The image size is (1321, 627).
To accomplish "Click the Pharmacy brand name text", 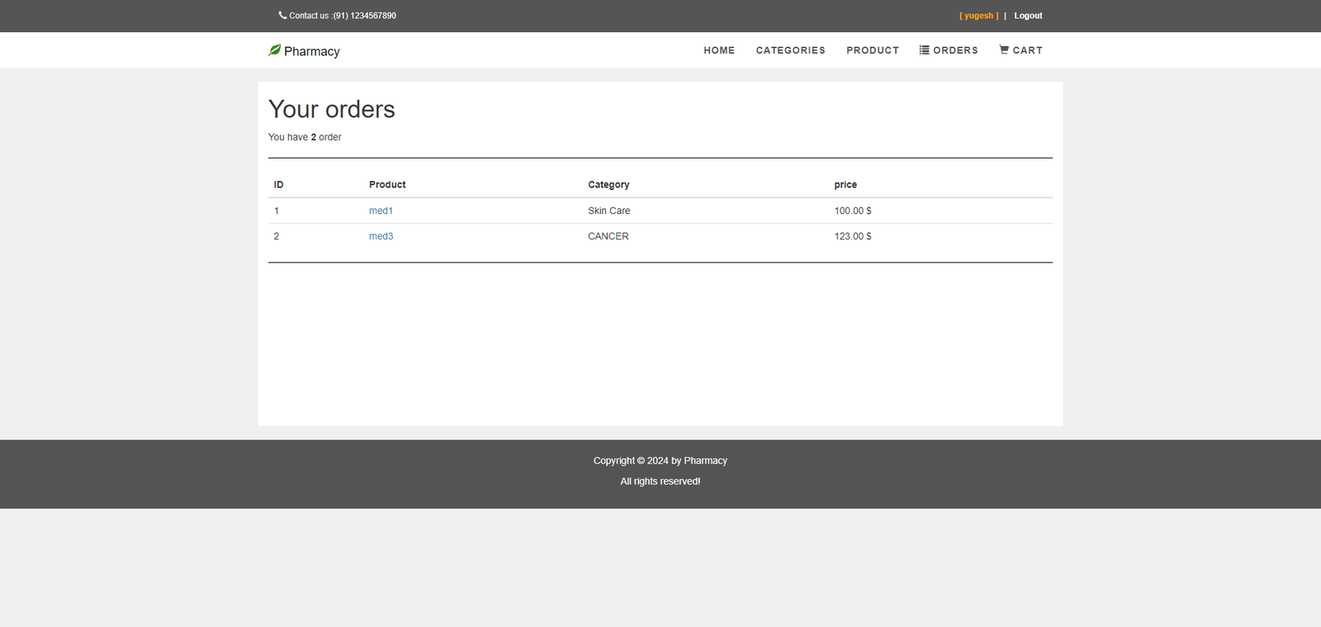I will click(311, 51).
